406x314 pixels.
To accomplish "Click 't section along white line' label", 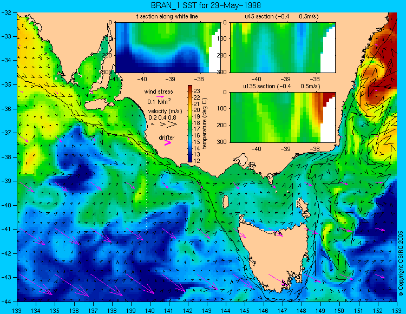I will tap(167, 17).
